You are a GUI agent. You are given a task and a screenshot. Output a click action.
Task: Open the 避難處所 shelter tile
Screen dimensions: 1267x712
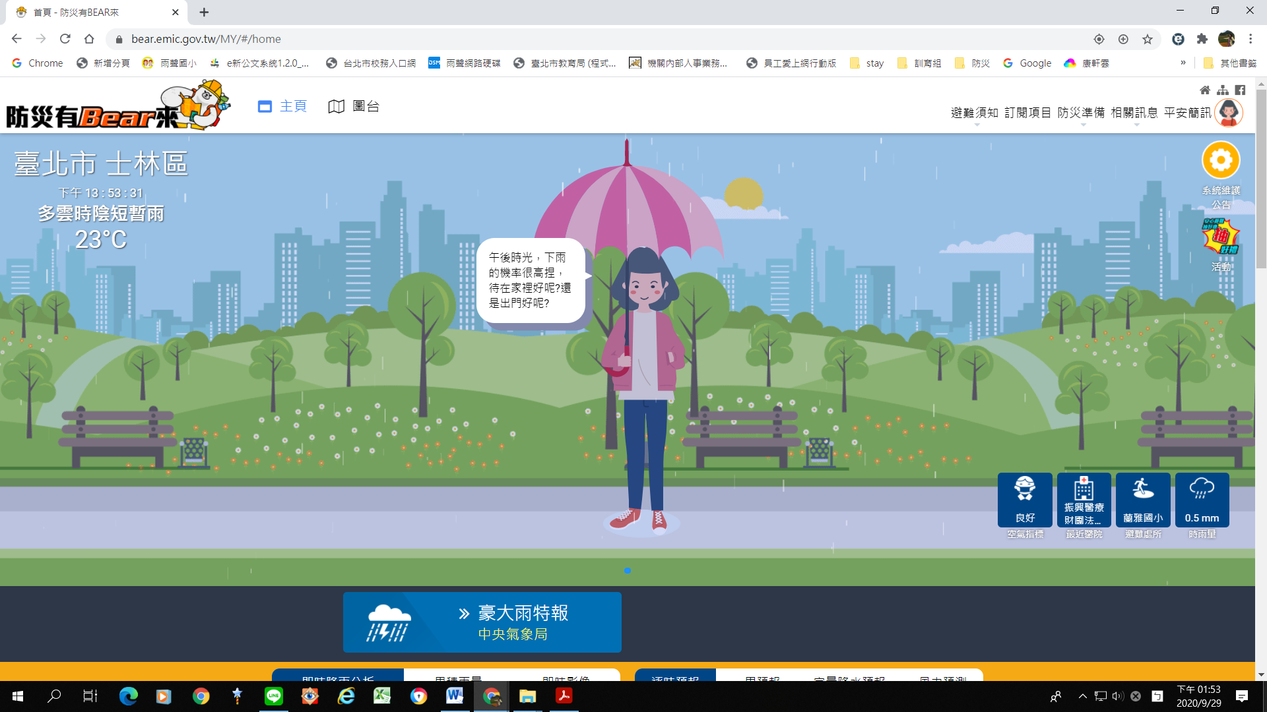click(1143, 500)
